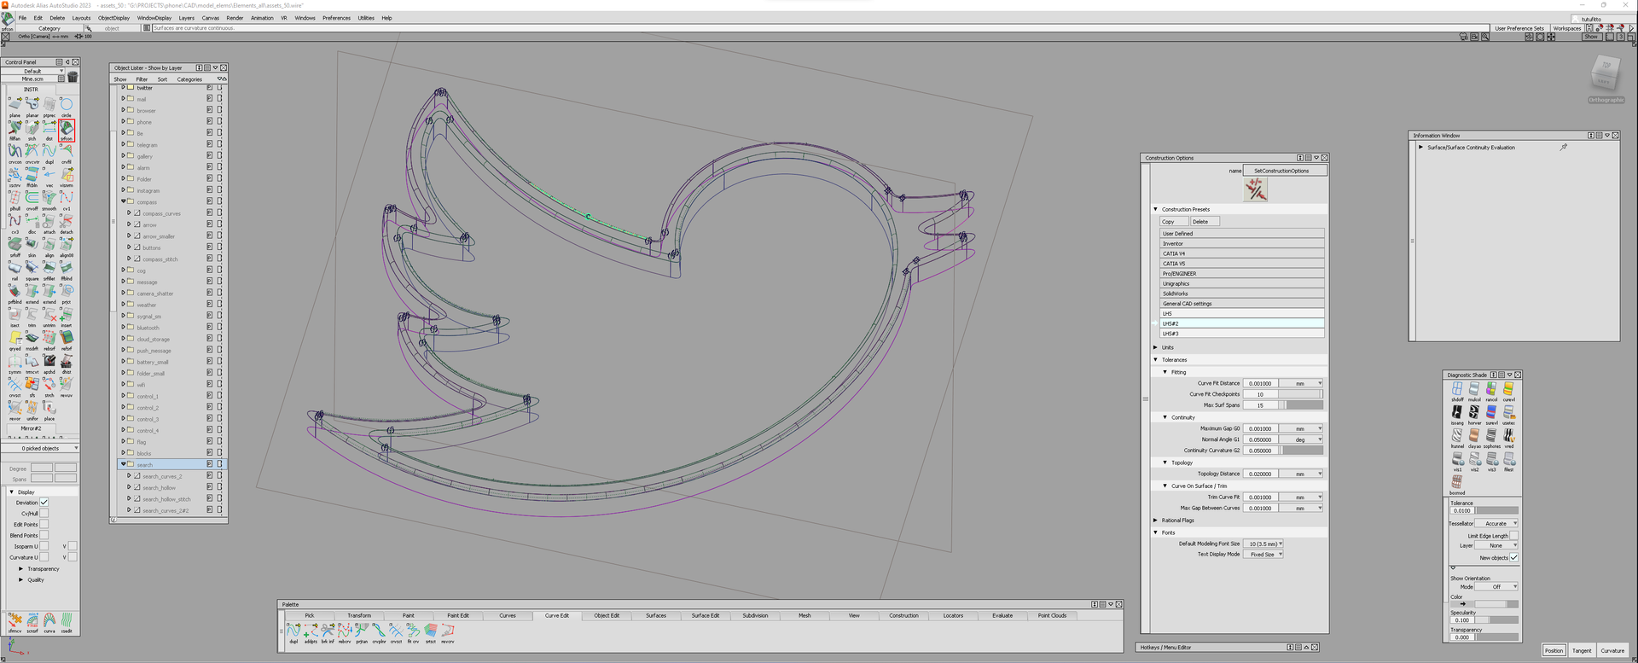Apply clayao clay shading
1638x663 pixels.
click(x=1474, y=438)
